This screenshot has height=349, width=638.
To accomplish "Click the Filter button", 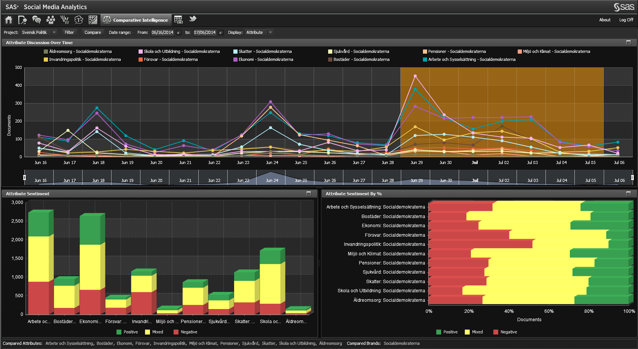I will (69, 33).
